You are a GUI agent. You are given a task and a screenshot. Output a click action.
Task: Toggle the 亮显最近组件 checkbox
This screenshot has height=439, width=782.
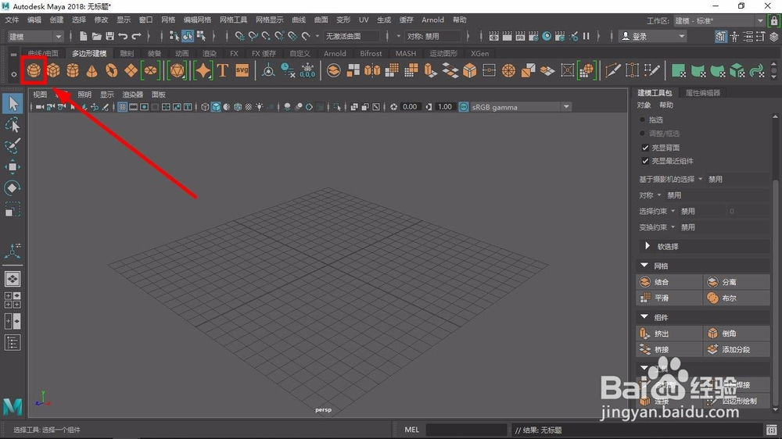(x=645, y=161)
